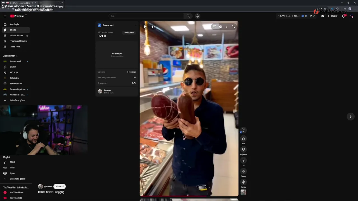
Task: Click the Scorecard vidIQ logo icon
Action: [x=99, y=25]
